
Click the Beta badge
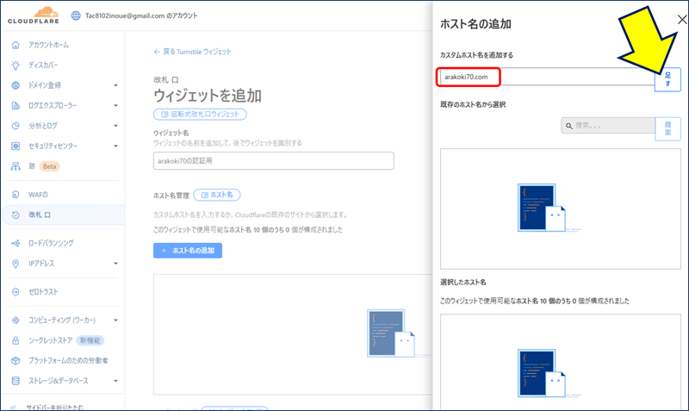(x=50, y=166)
